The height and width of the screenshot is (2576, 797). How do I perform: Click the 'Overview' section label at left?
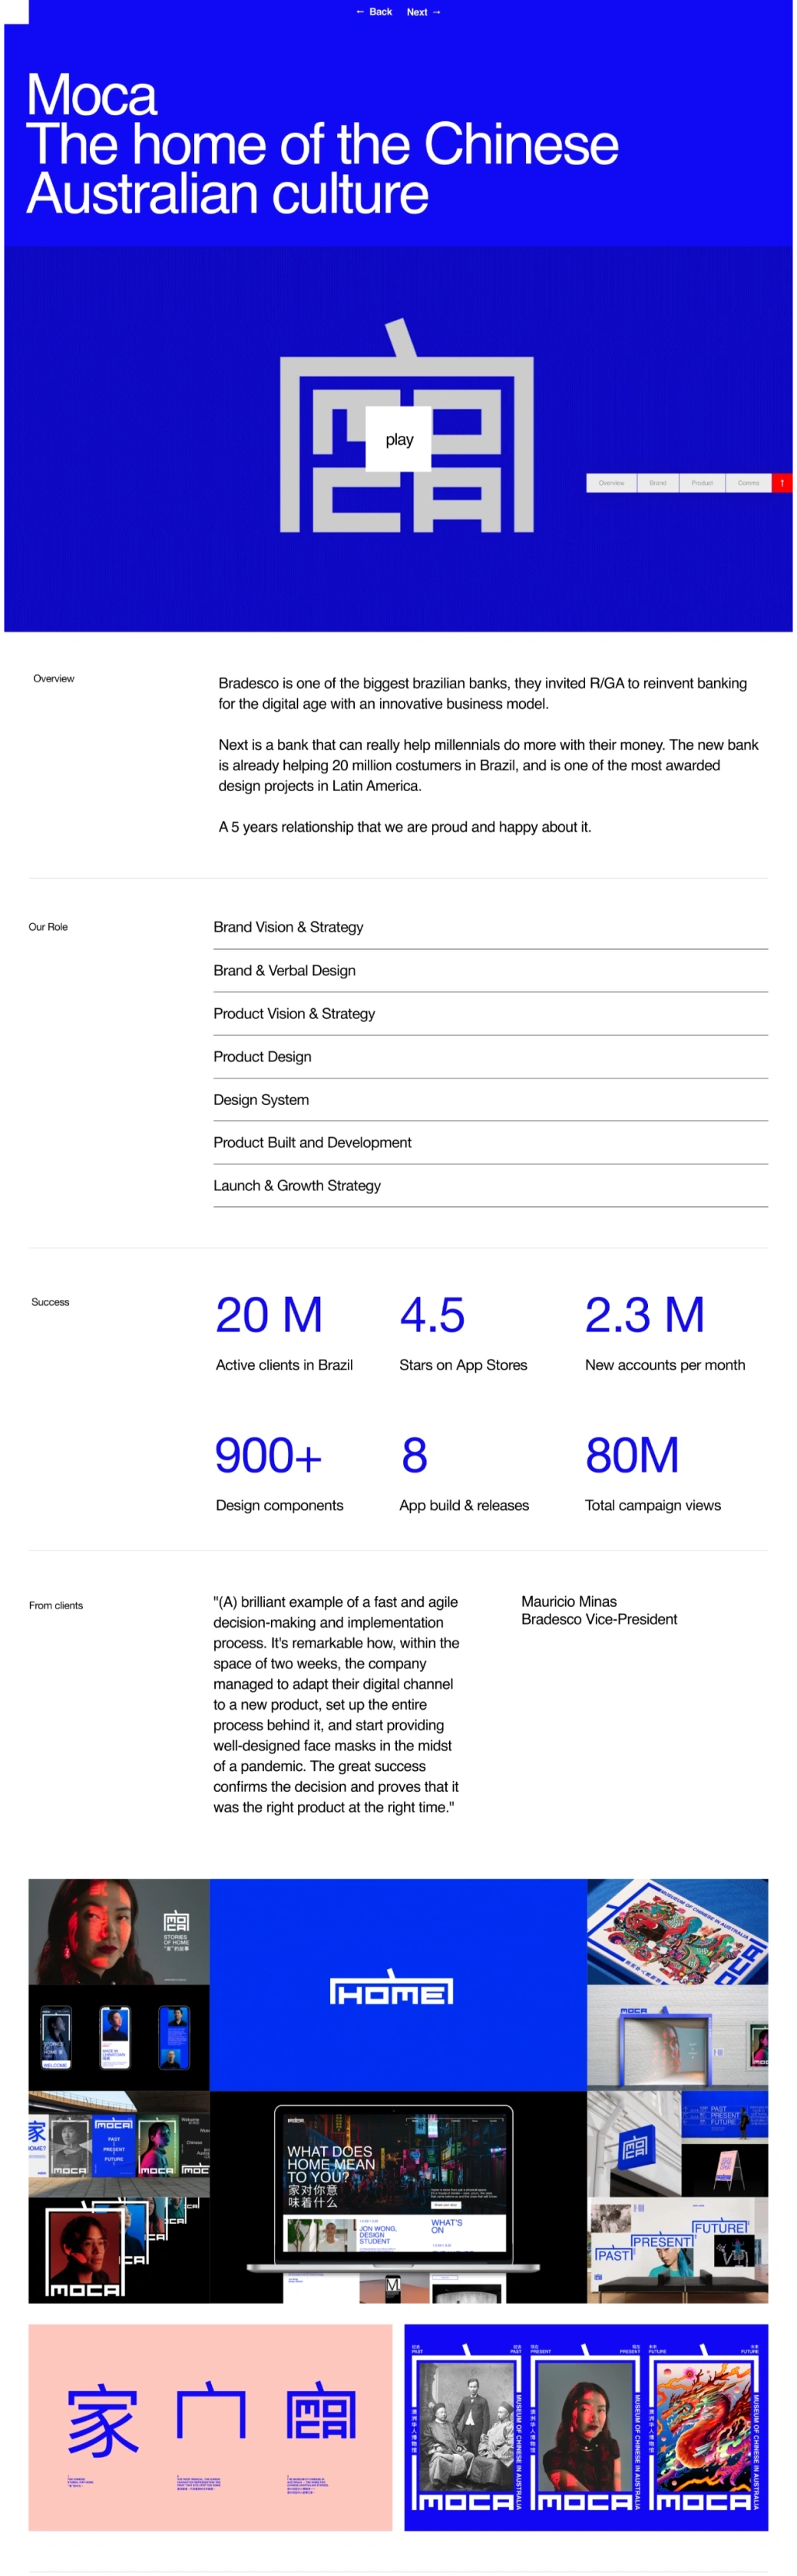[54, 678]
